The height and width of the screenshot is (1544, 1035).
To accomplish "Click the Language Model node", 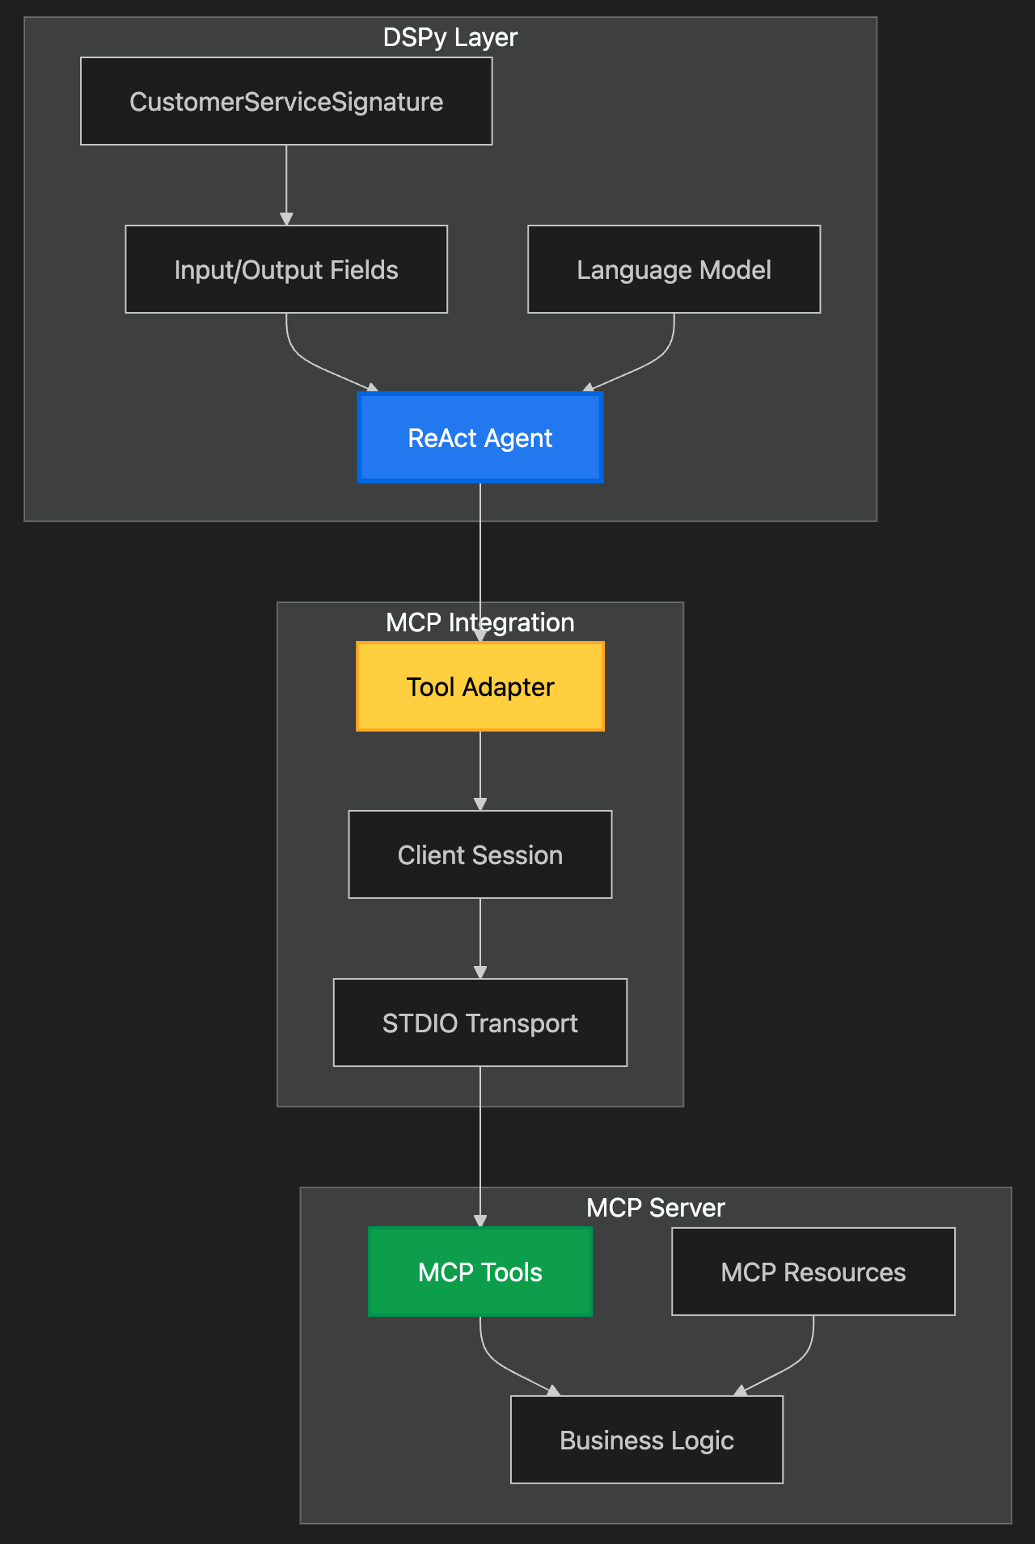I will 674,269.
